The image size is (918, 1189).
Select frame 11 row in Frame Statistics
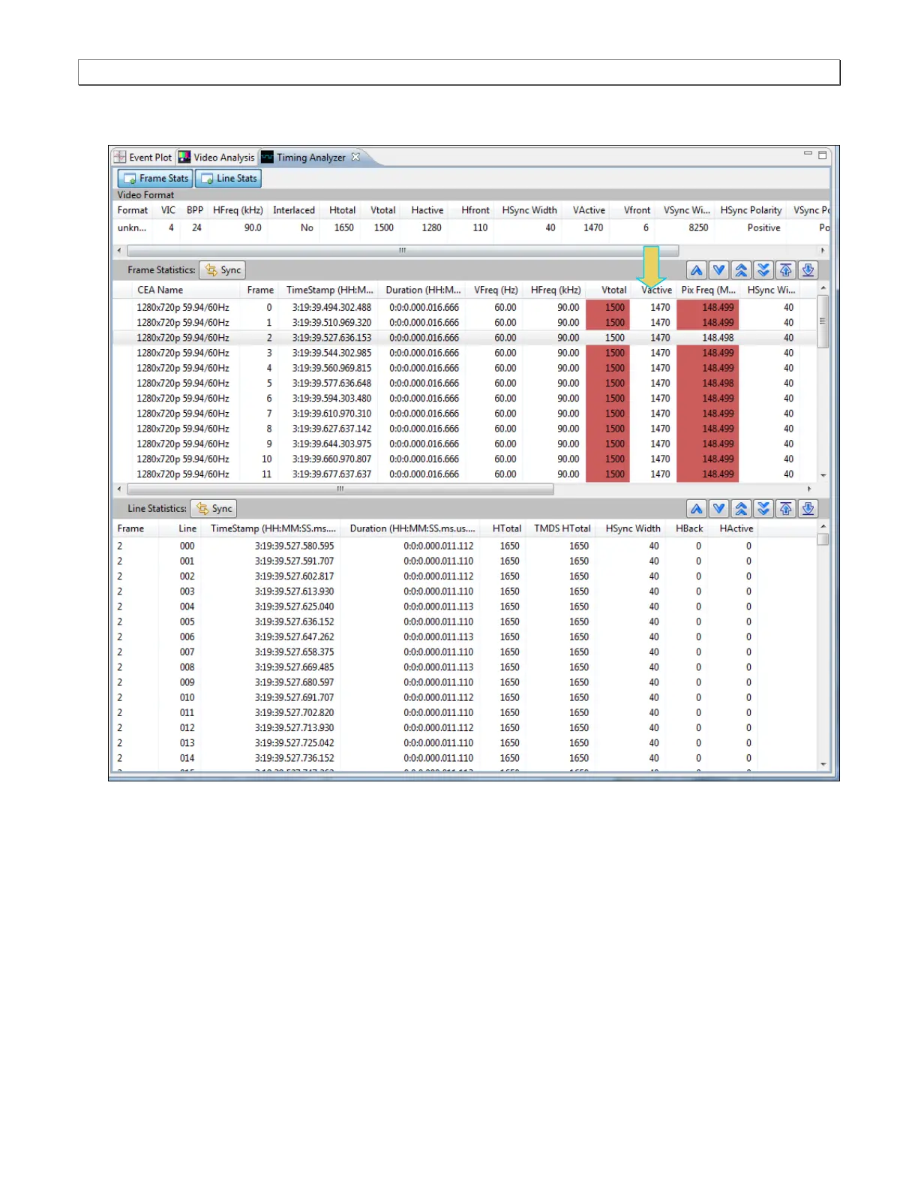click(464, 474)
